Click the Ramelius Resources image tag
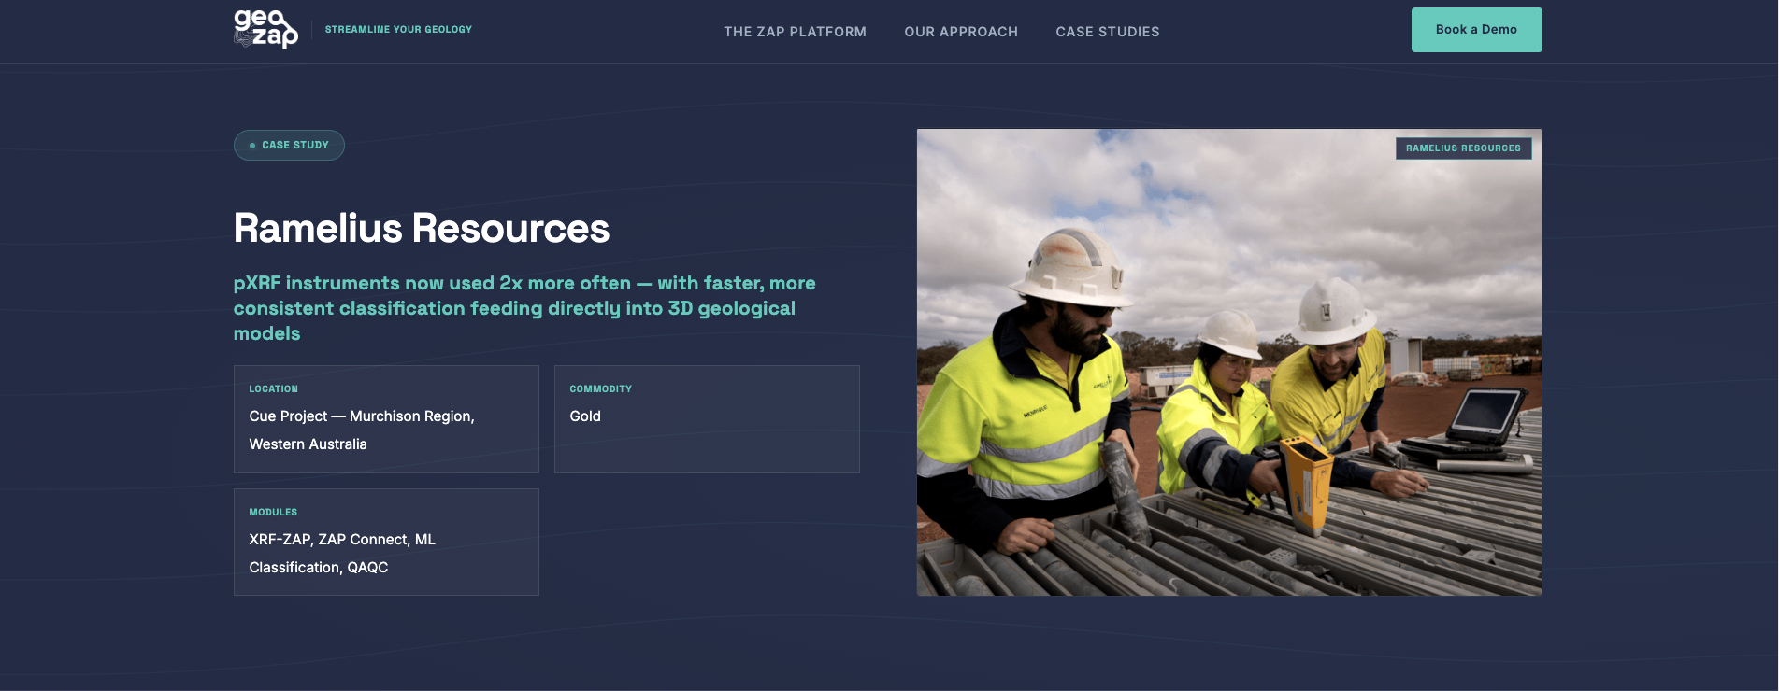The height and width of the screenshot is (691, 1779). coord(1463,148)
